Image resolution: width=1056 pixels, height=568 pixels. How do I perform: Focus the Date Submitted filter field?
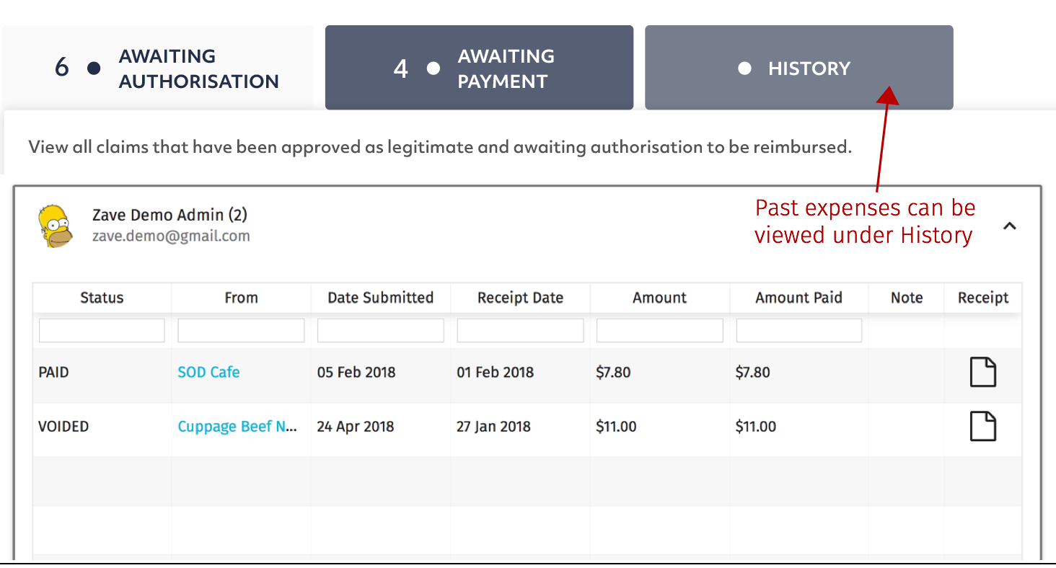pyautogui.click(x=381, y=330)
